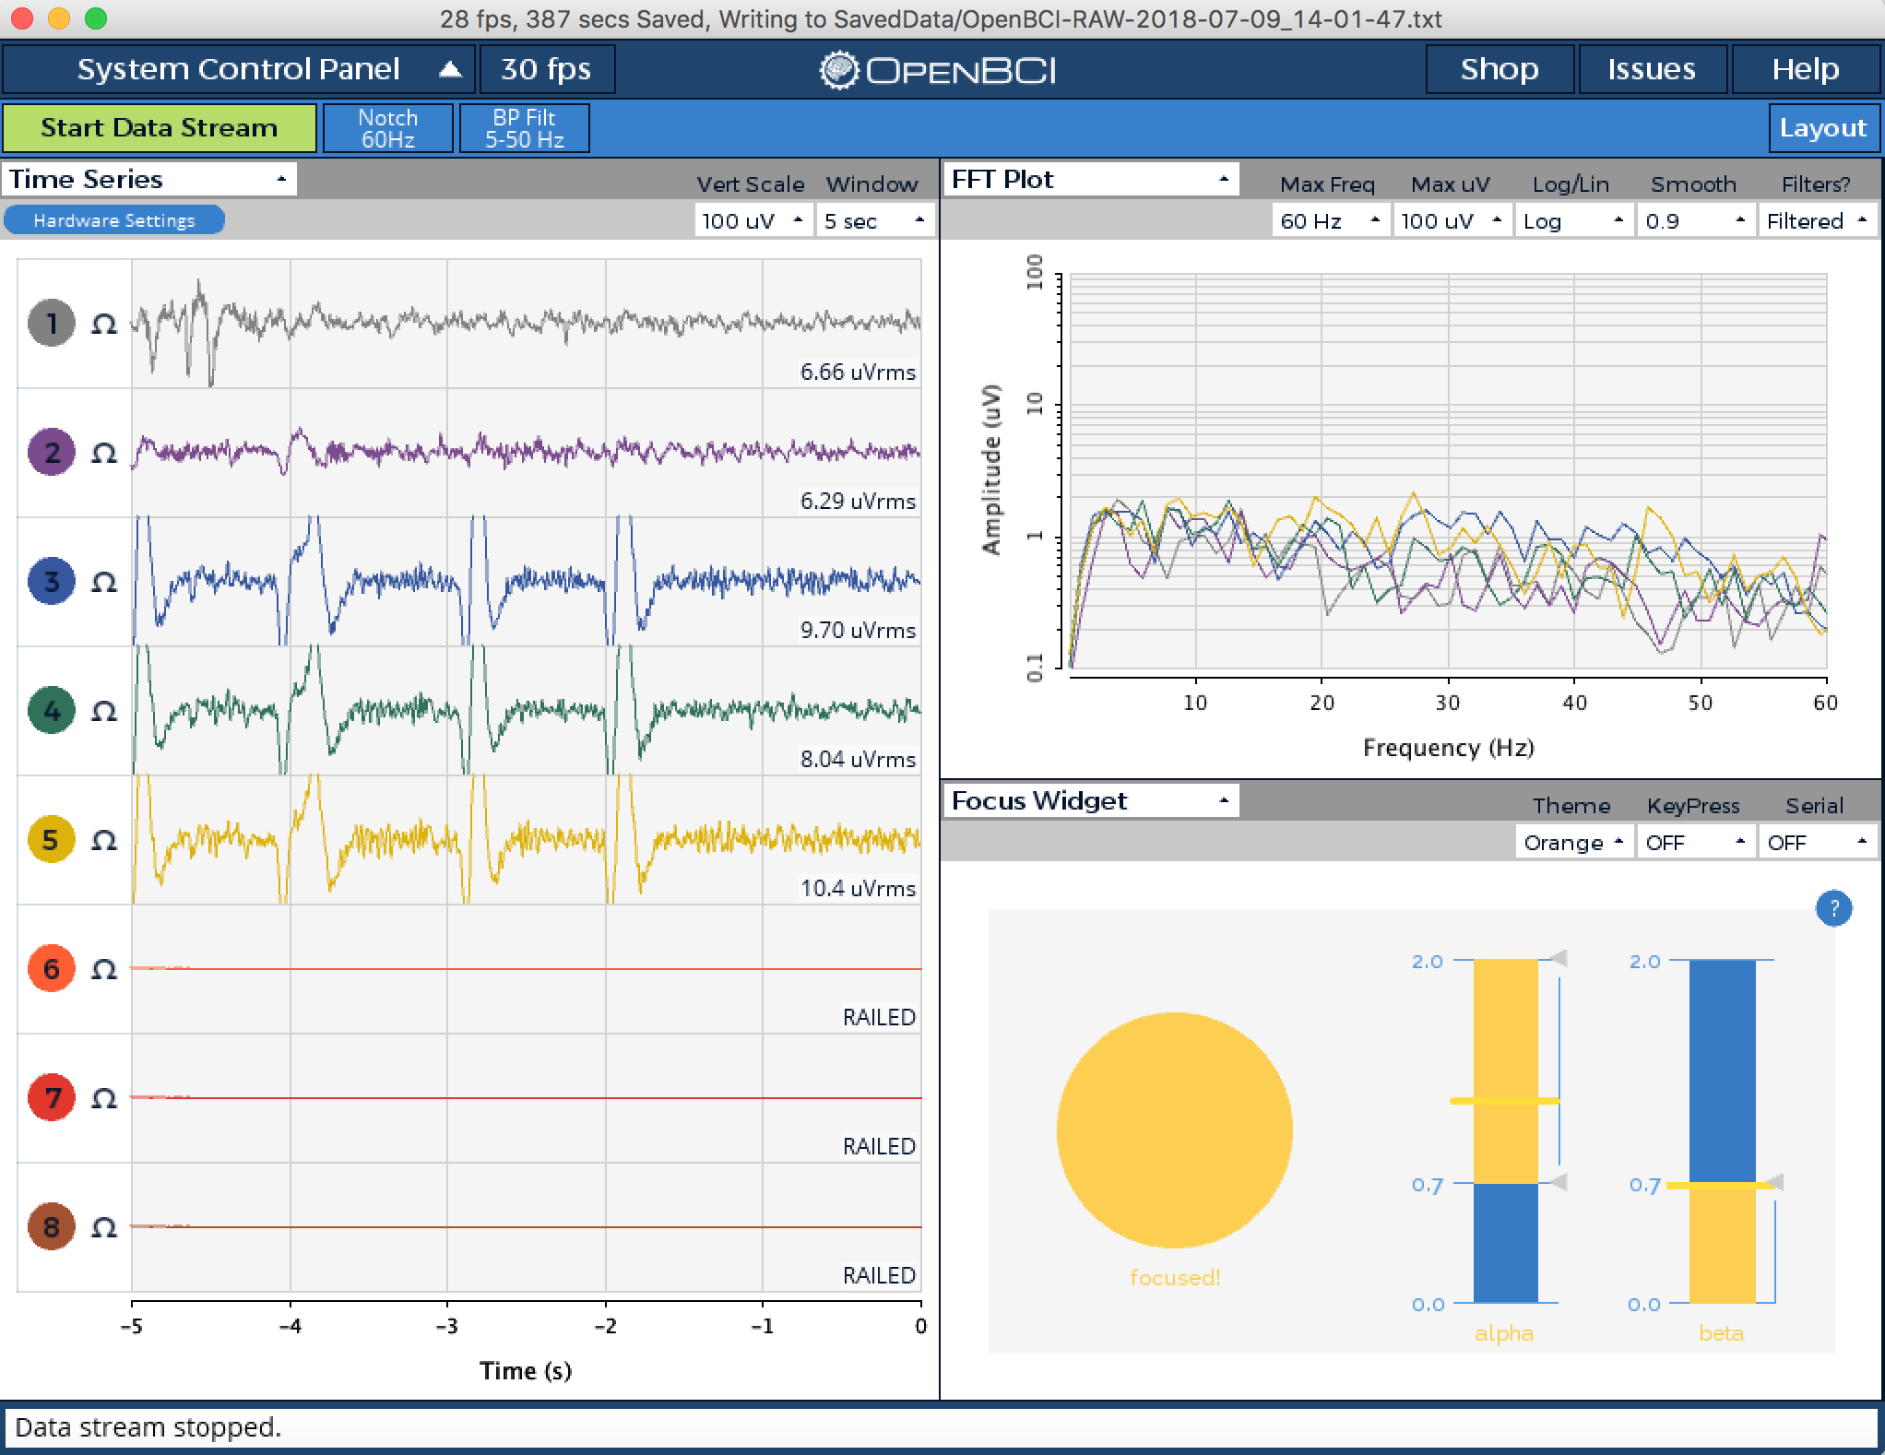Click the OpenBCI logo in header
This screenshot has height=1455, width=1885.
[938, 70]
